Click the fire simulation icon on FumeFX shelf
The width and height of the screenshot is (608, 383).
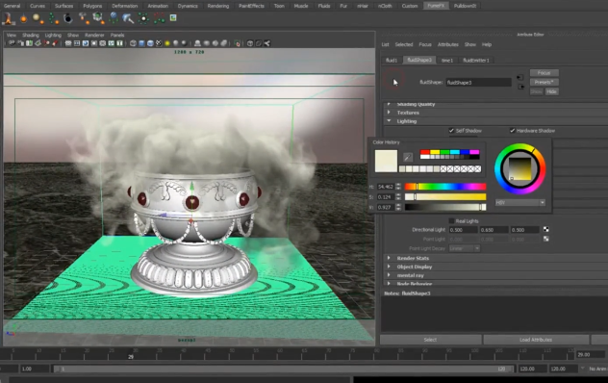coord(9,18)
